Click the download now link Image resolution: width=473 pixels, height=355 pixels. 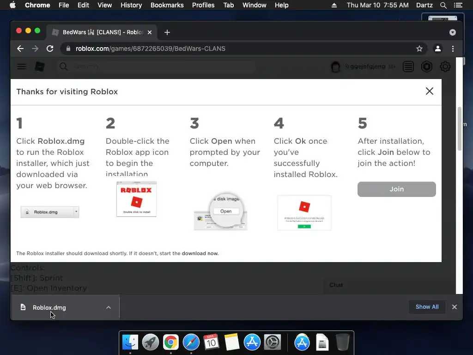point(200,254)
